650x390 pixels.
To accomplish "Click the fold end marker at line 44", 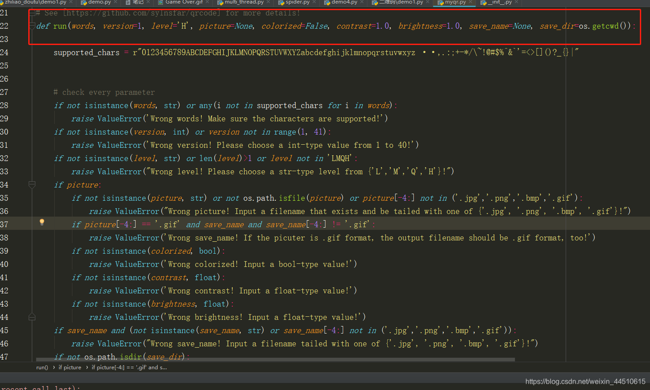I will (x=32, y=317).
